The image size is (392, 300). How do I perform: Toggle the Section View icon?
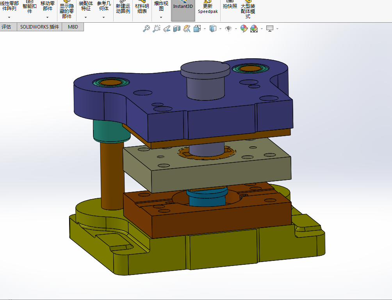(x=177, y=29)
